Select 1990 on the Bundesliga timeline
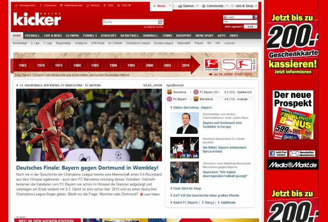This screenshot has height=222, width=328. tap(113, 65)
